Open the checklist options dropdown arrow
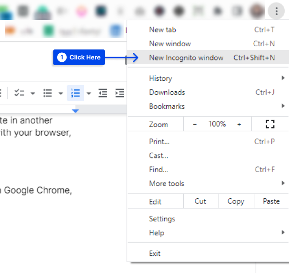This screenshot has width=289, height=273. [x=33, y=93]
